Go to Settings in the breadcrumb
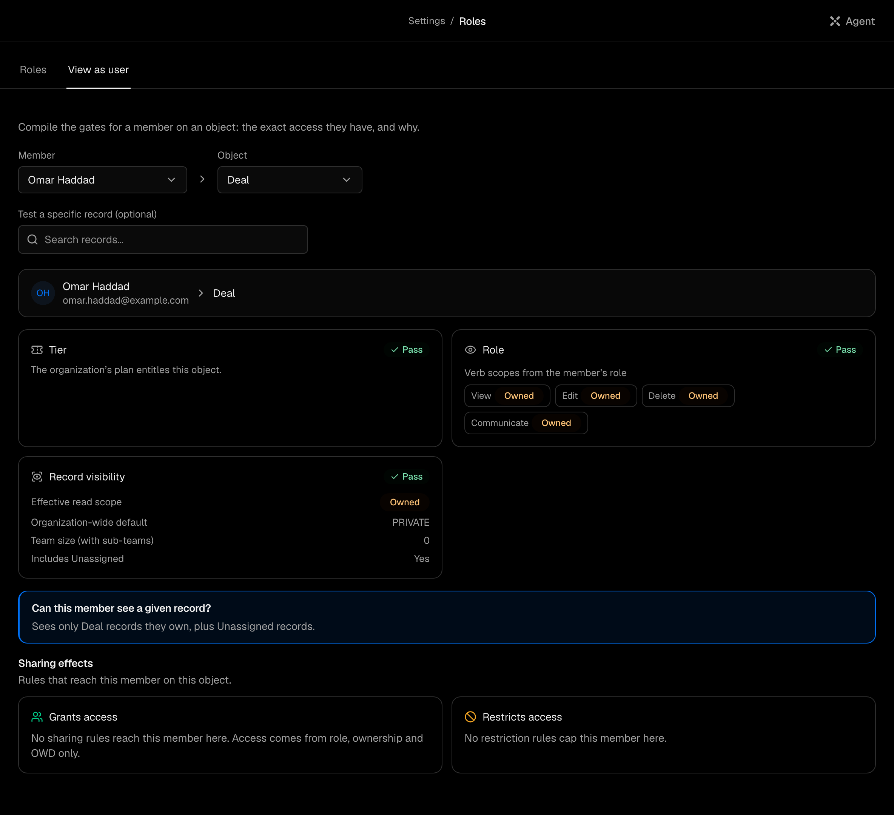Screen dimensions: 894x815 pyautogui.click(x=426, y=21)
